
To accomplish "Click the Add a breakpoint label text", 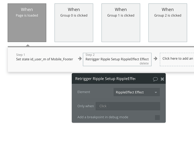I will click(103, 117).
